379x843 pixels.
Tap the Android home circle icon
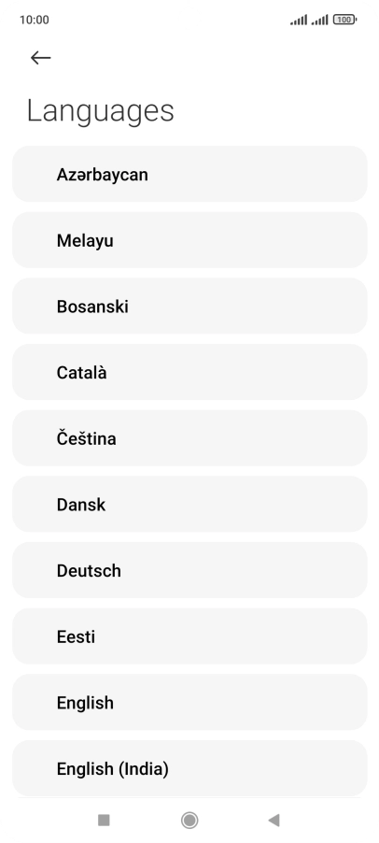(x=189, y=820)
